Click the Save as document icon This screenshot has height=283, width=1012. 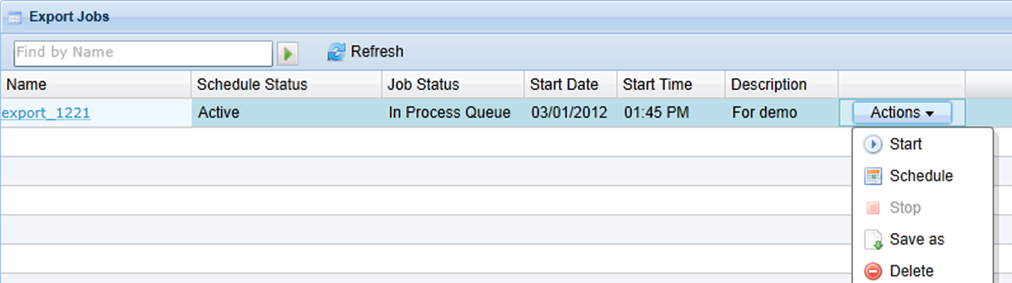pos(873,239)
